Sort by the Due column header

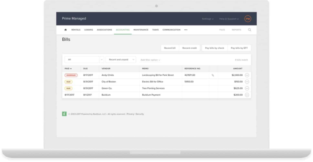[86, 68]
